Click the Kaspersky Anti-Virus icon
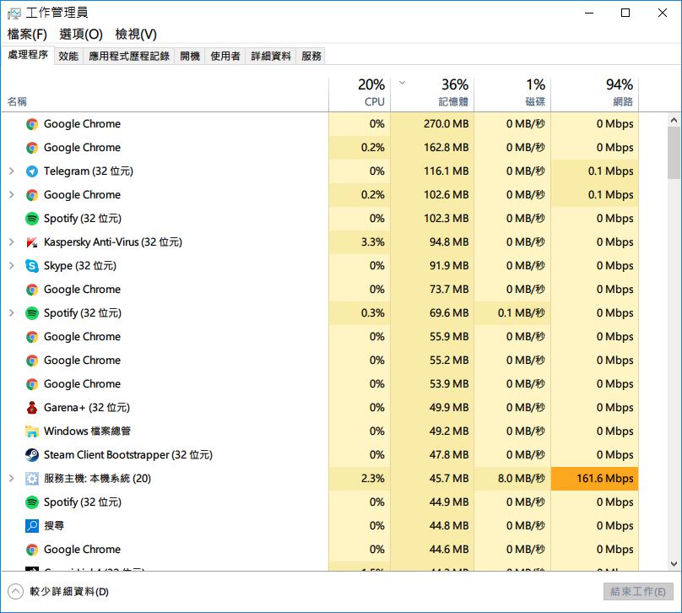 click(x=32, y=242)
